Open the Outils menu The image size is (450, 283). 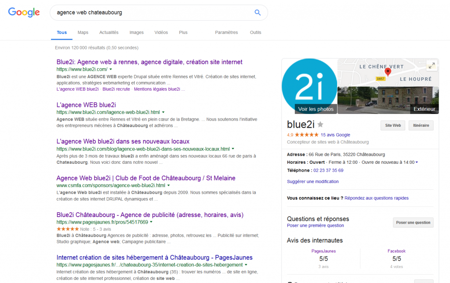[255, 32]
